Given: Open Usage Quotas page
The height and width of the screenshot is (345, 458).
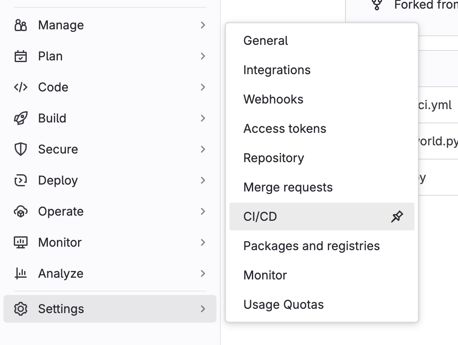Looking at the screenshot, I should 283,305.
